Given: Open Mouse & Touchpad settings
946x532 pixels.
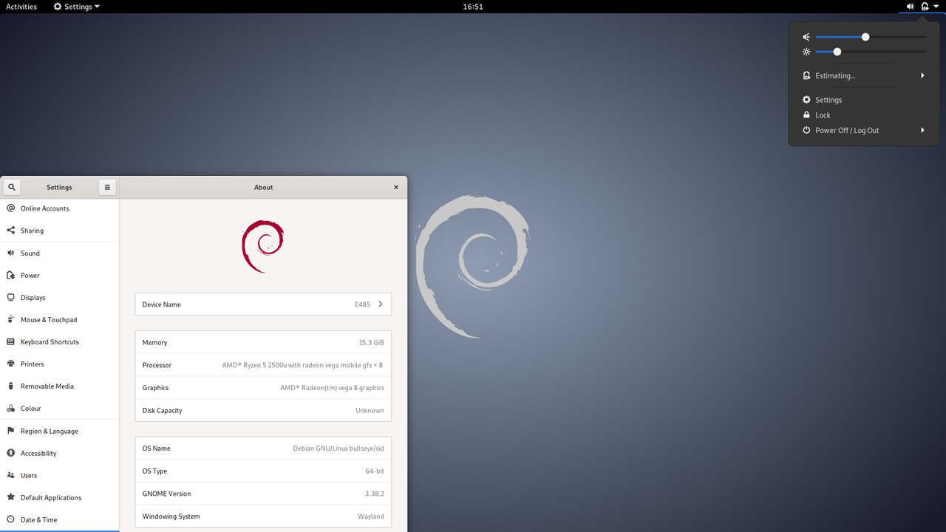Looking at the screenshot, I should [59, 319].
